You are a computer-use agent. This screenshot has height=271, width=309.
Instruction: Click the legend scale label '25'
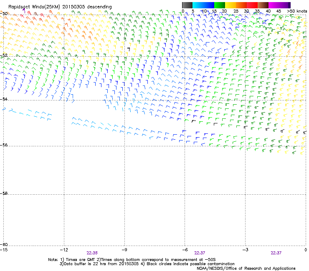(236, 11)
